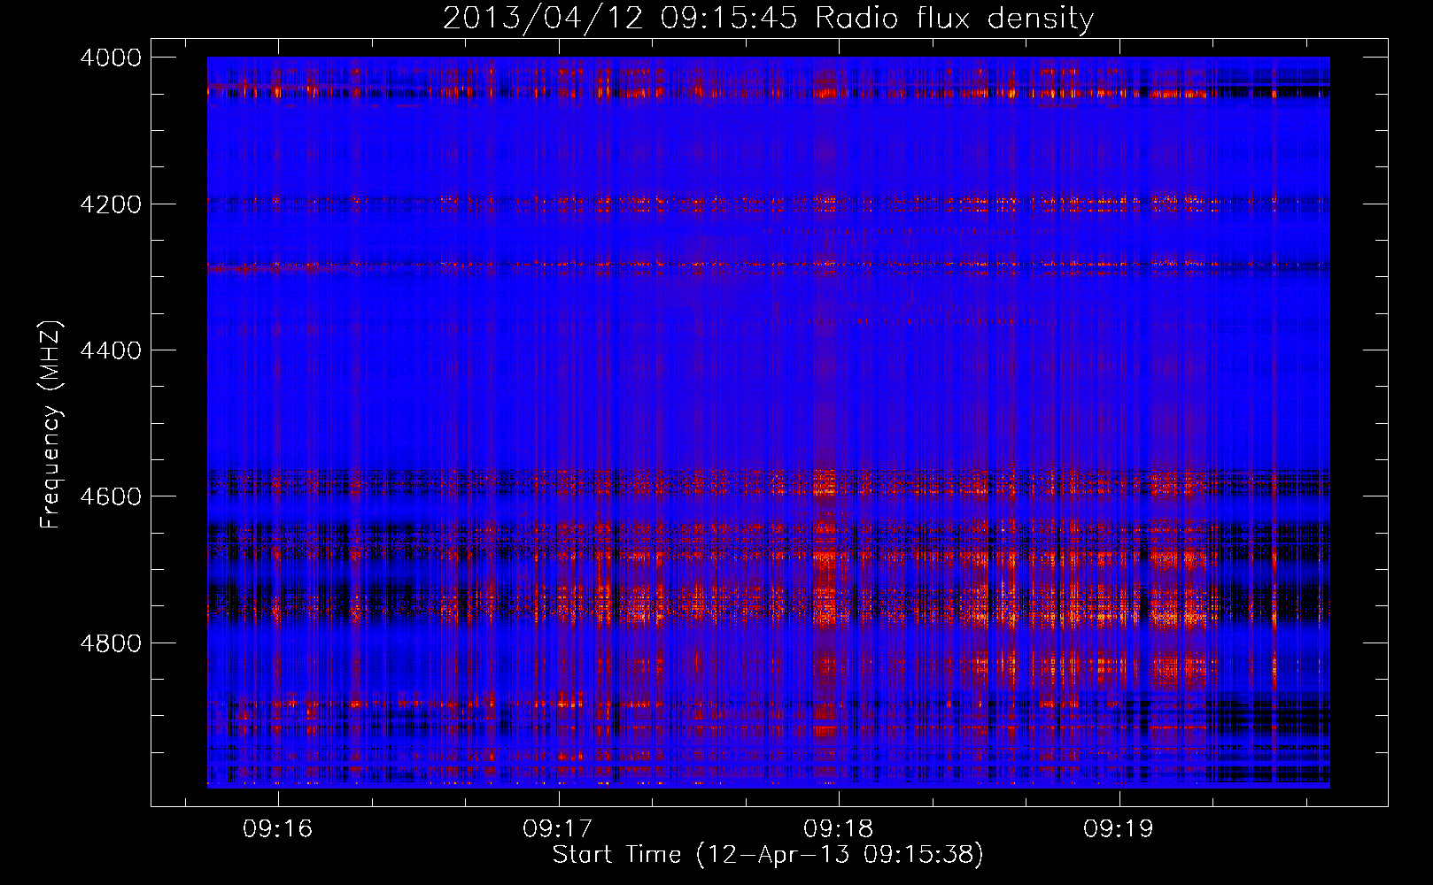Click the "Start Time (12-Apr-13 09:15:38)" label
The width and height of the screenshot is (1433, 885).
tap(768, 855)
